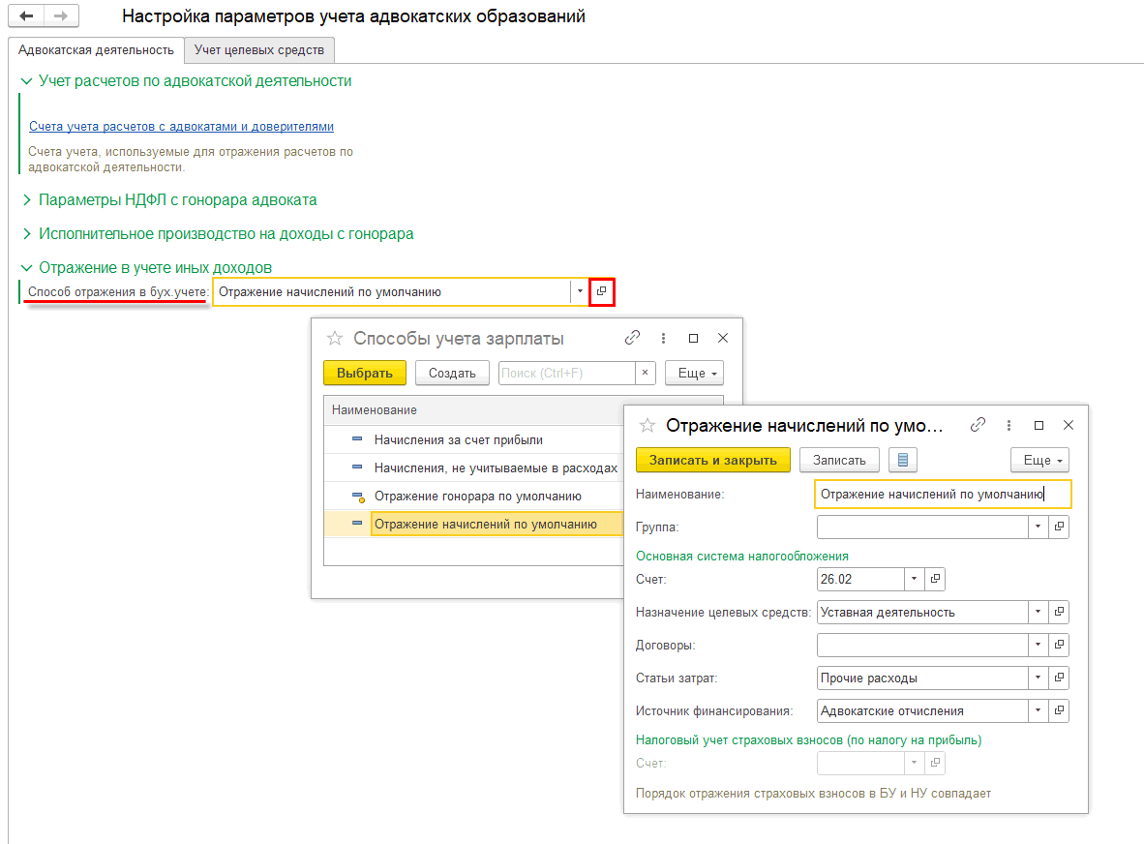Open Счет 26.02 account details icon

[935, 579]
